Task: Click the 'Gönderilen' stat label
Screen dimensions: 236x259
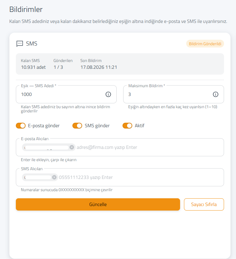Action: 63,61
